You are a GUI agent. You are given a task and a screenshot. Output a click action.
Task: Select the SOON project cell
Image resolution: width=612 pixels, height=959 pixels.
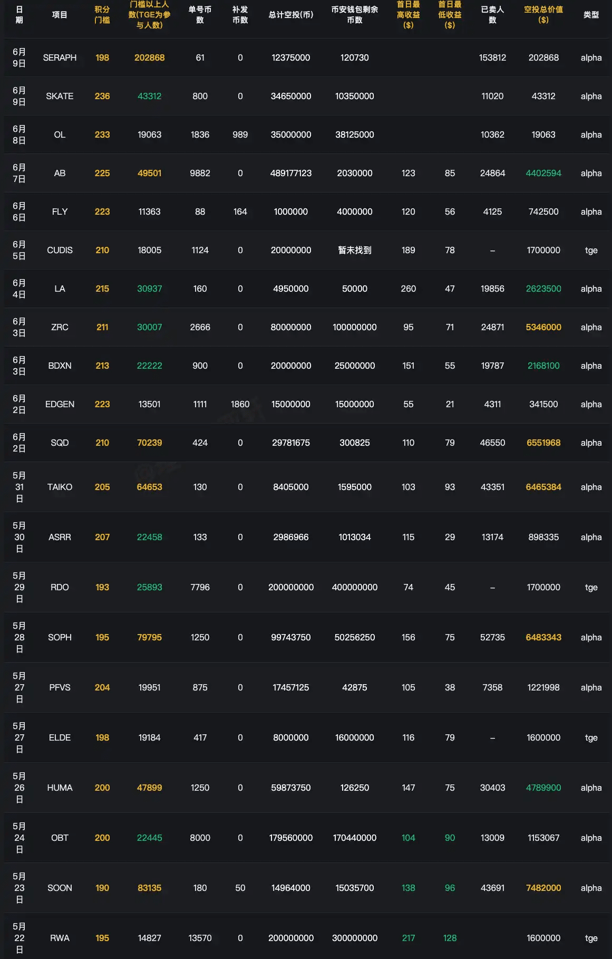point(60,888)
